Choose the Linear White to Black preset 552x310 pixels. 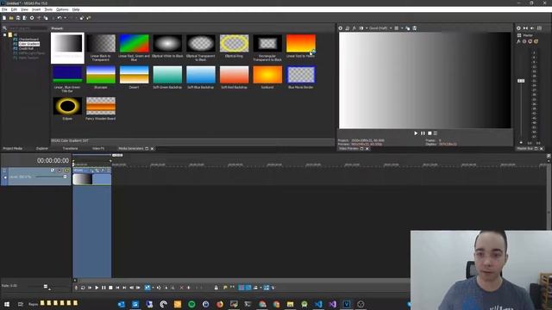[67, 48]
